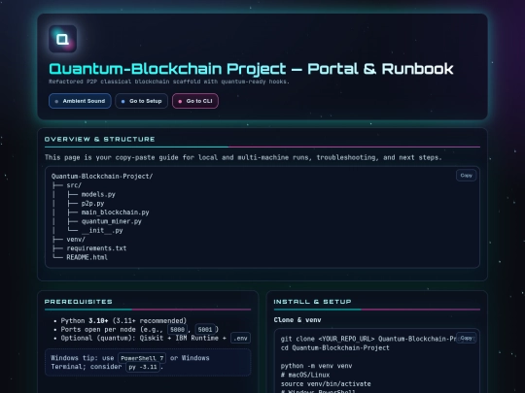Copy the project structure code block
This screenshot has height=393, width=525.
pos(466,176)
